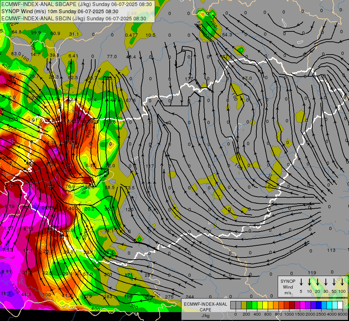The width and height of the screenshot is (349, 321).
Task: Click the map value '0.477'
Action: click(x=131, y=35)
